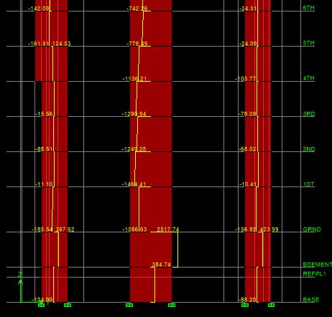Select the -1464.41 value at 1ST story
Image resolution: width=332 pixels, height=317 pixels.
(134, 184)
